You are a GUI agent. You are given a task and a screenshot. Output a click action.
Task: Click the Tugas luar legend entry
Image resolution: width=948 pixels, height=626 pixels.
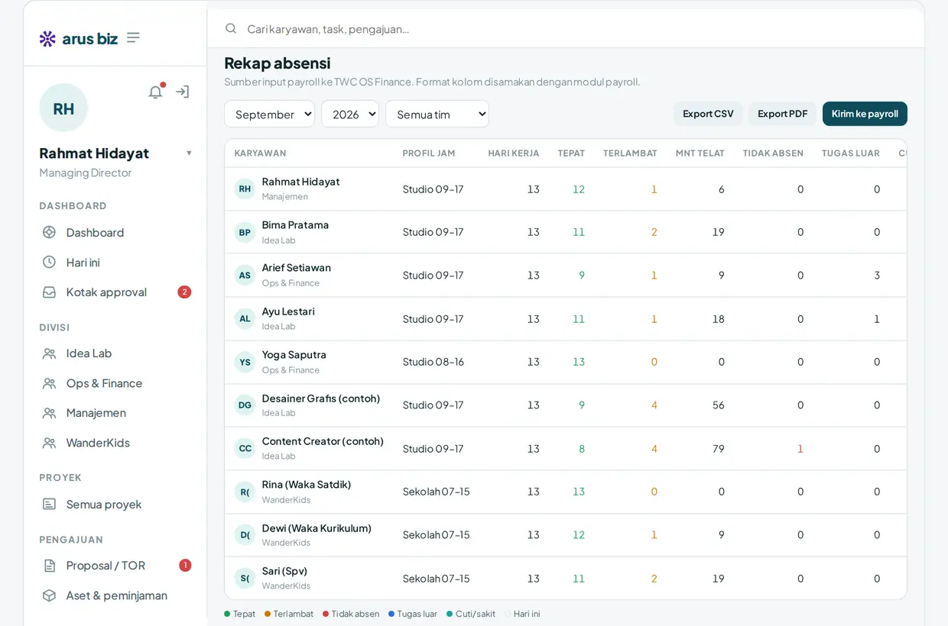click(x=413, y=614)
